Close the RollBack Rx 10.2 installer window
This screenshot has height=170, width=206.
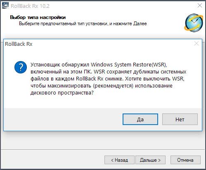click(x=200, y=6)
